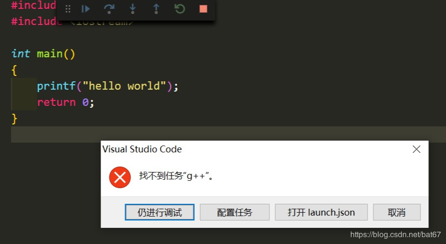Image resolution: width=446 pixels, height=244 pixels.
Task: Click the Visual Studio Code dialog title
Action: [142, 149]
